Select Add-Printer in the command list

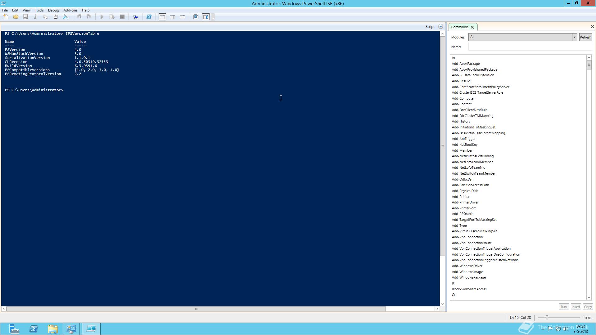point(461,197)
